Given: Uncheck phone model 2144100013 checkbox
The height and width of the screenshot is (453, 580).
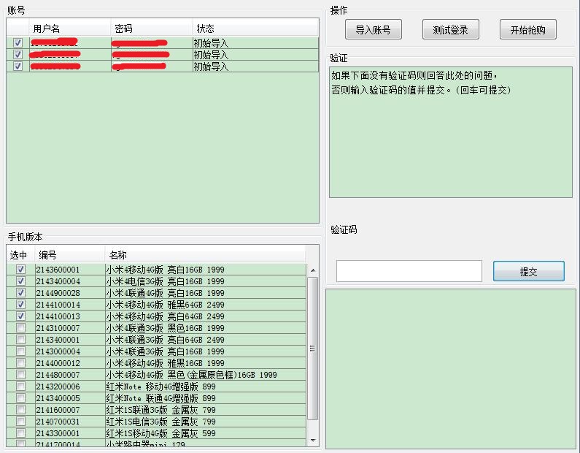Looking at the screenshot, I should pyautogui.click(x=20, y=316).
